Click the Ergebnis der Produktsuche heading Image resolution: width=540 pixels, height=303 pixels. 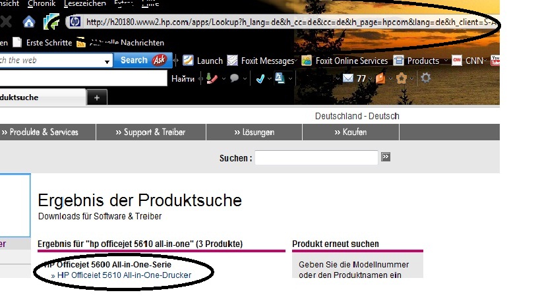pos(140,200)
